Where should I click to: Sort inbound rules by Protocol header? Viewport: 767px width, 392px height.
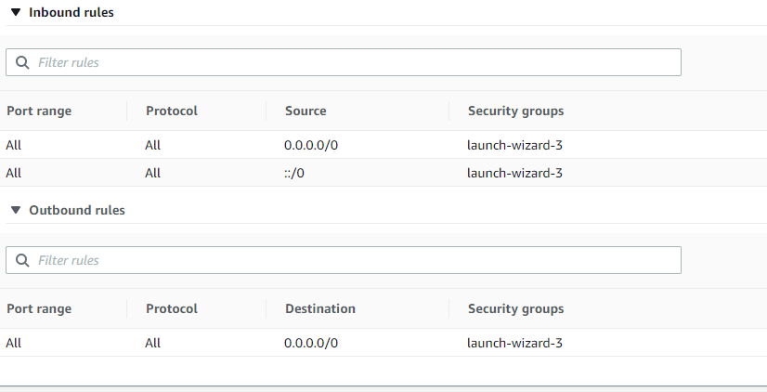[x=172, y=111]
